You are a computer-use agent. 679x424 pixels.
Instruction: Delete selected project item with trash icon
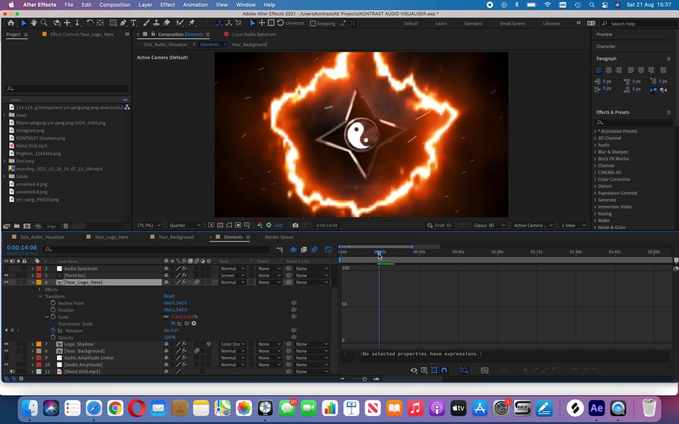[x=66, y=226]
